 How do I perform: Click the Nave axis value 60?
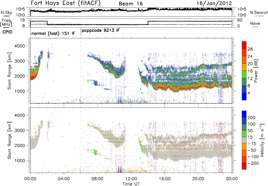(240, 20)
